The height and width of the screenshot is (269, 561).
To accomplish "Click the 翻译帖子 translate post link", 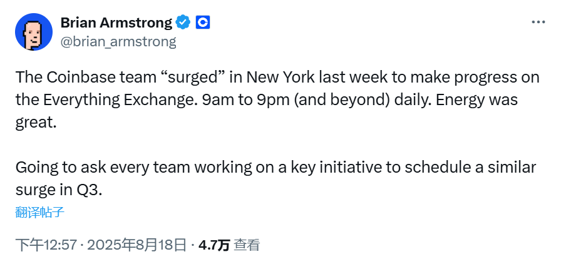I will [39, 212].
